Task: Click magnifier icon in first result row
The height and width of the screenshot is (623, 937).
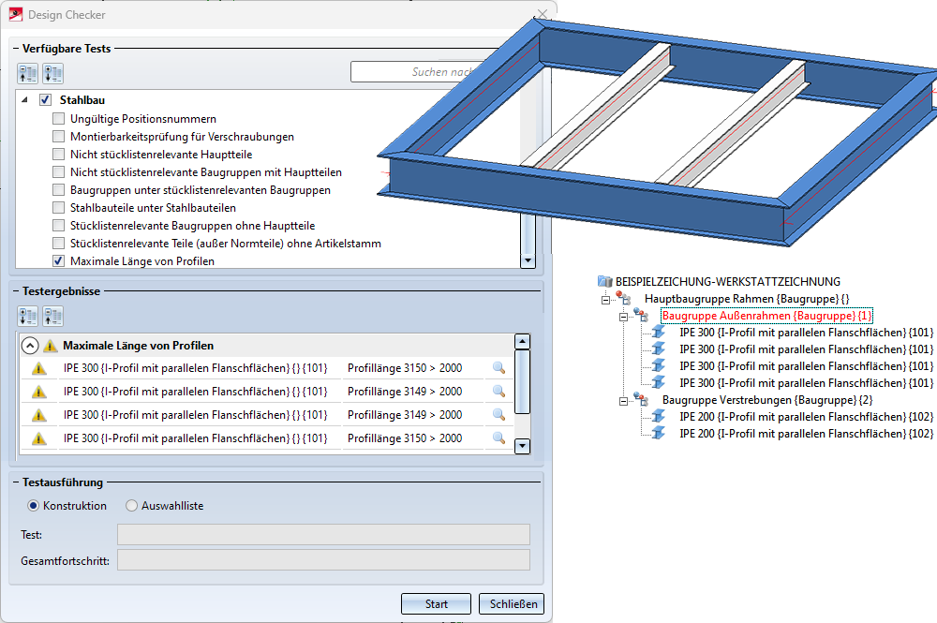Action: 498,368
